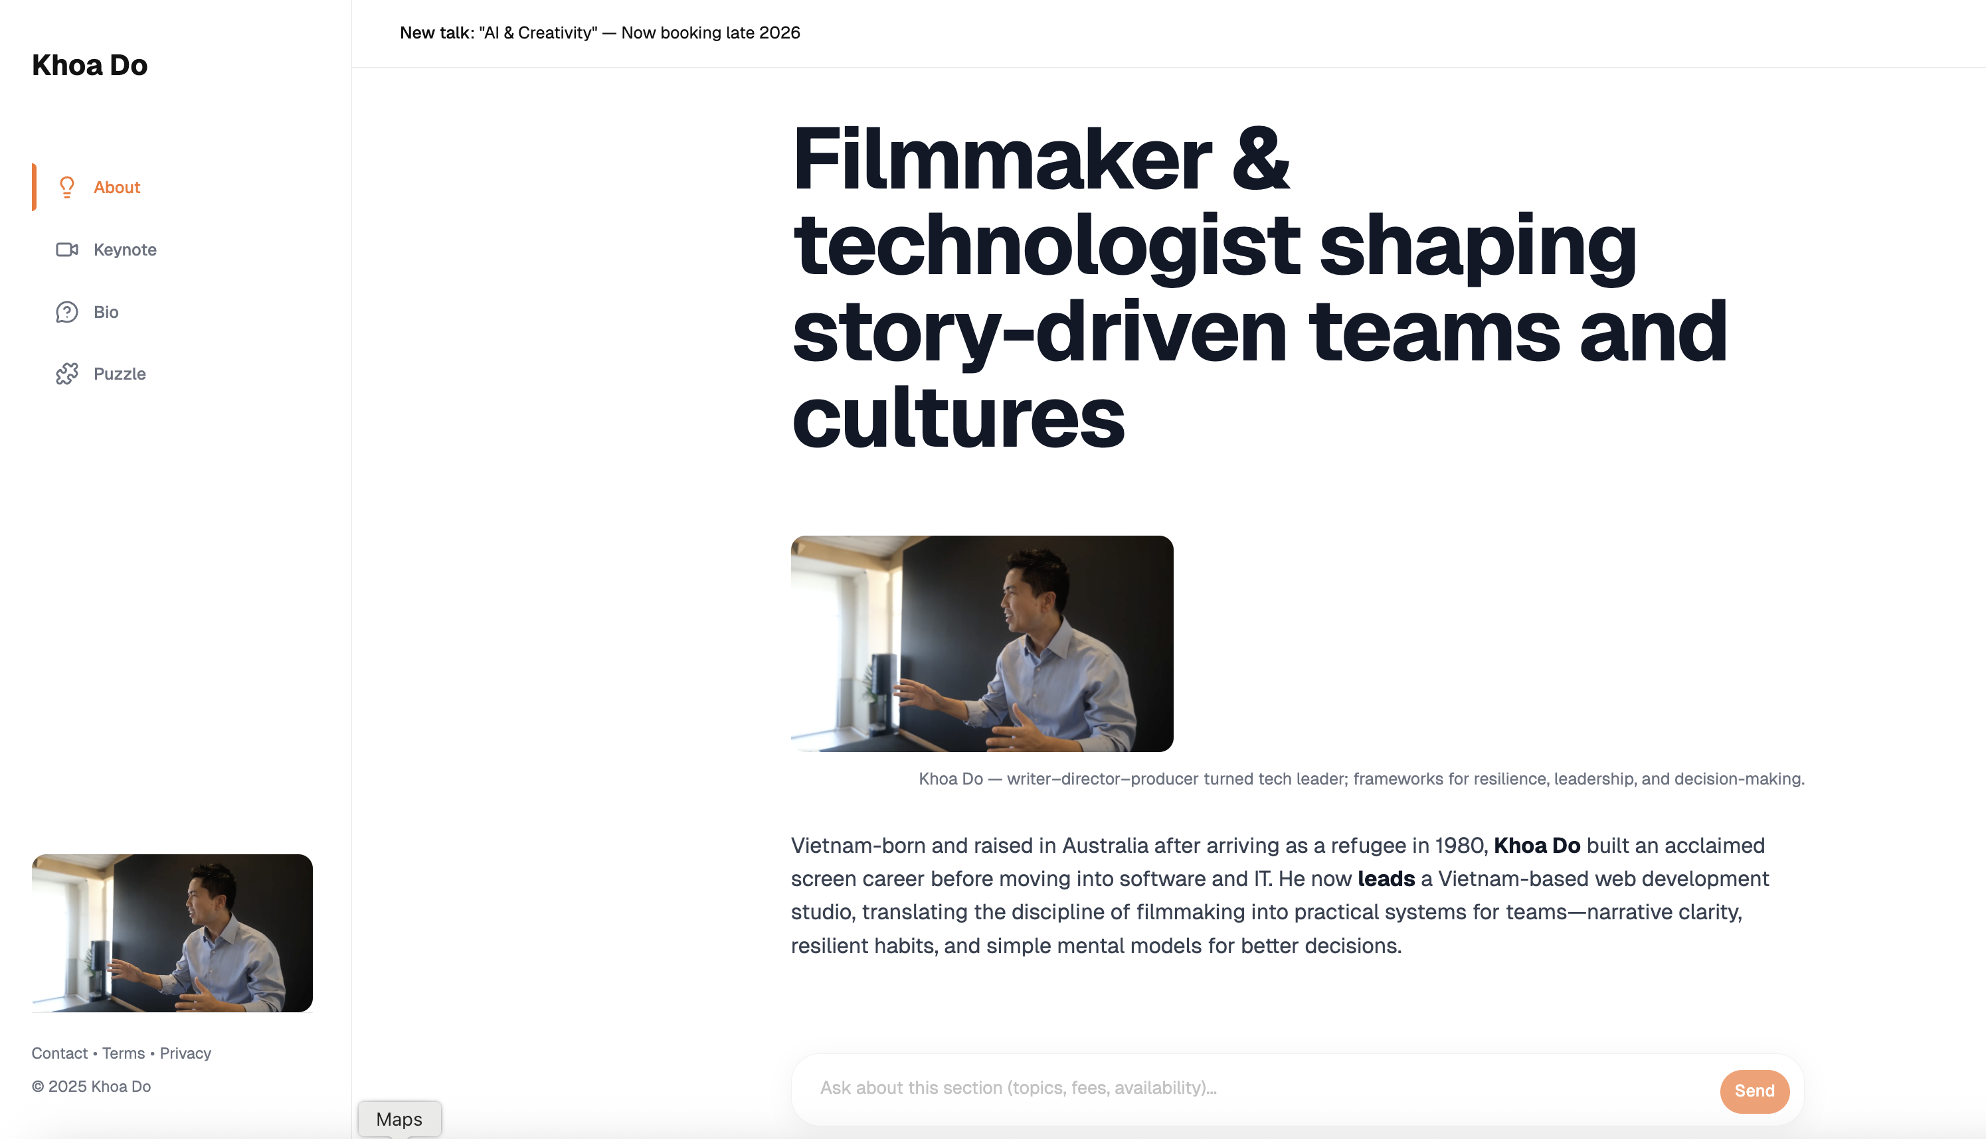Select the Keynote navigation item
This screenshot has height=1139, width=1986.
pyautogui.click(x=126, y=249)
